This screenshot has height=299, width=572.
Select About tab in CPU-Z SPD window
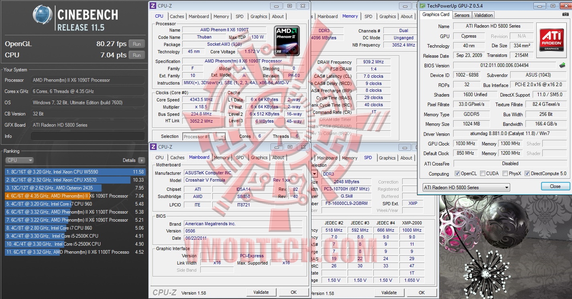coord(406,158)
